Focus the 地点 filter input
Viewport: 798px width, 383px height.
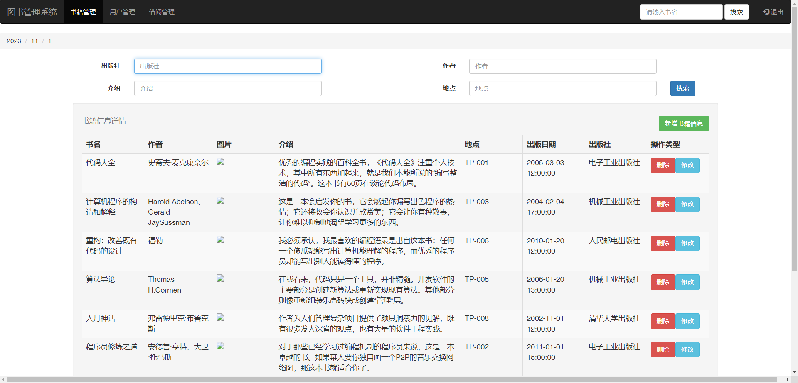pyautogui.click(x=563, y=88)
